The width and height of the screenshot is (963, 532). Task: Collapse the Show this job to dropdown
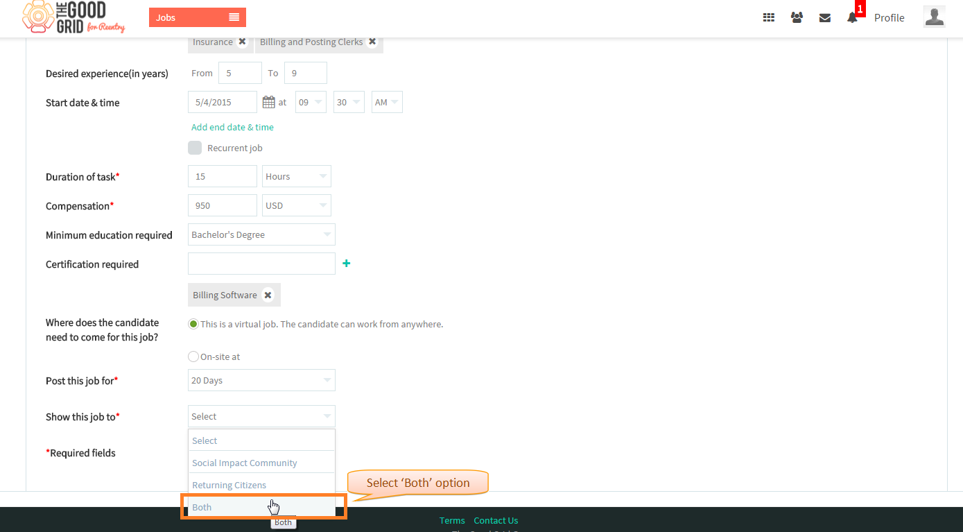coord(261,416)
